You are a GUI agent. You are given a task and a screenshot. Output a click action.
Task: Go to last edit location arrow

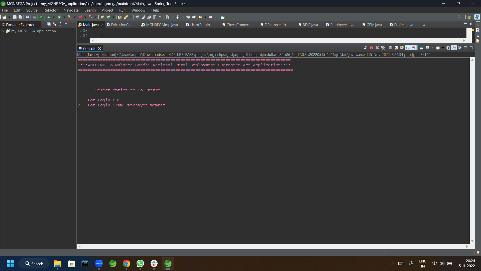point(188,17)
